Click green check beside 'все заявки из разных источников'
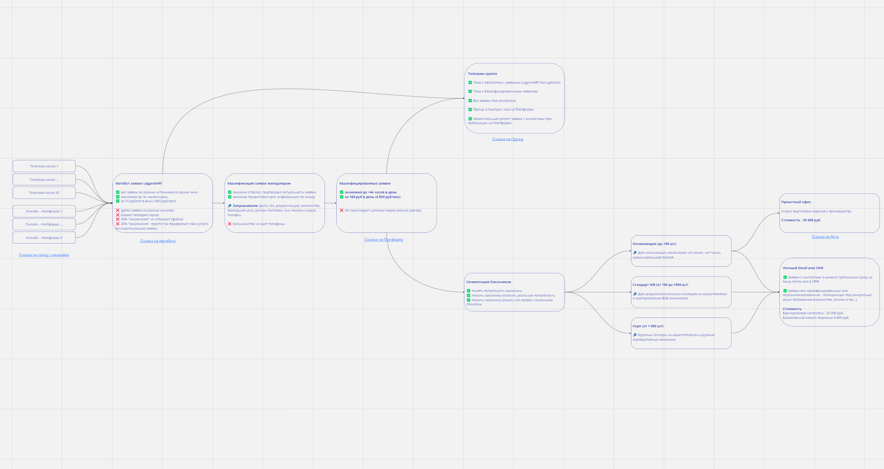884x469 pixels. tap(118, 192)
